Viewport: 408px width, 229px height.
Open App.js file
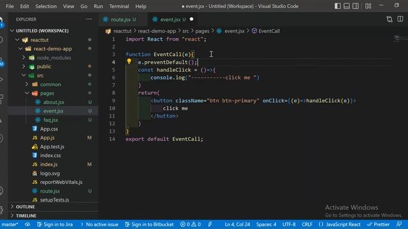tap(47, 137)
